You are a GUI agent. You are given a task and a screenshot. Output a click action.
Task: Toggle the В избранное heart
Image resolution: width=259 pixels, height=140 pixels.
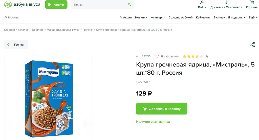(157, 56)
